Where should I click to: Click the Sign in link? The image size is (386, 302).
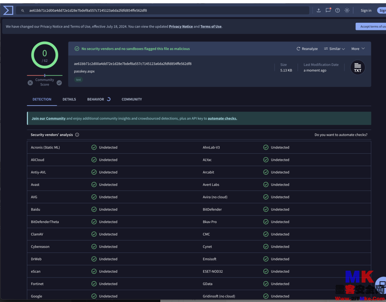coord(366,11)
